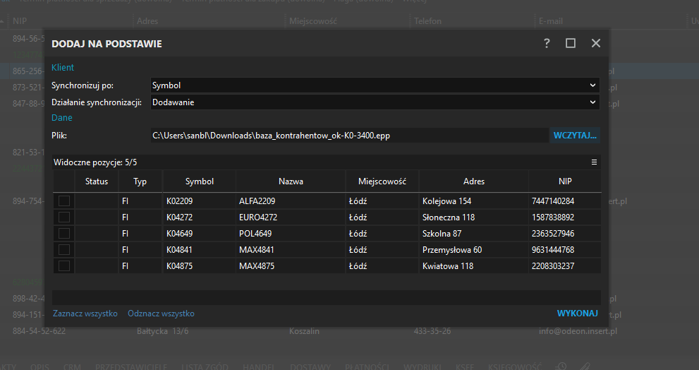Image resolution: width=699 pixels, height=370 pixels.
Task: Switch to WYDRUKI tab in background window
Action: click(x=423, y=366)
